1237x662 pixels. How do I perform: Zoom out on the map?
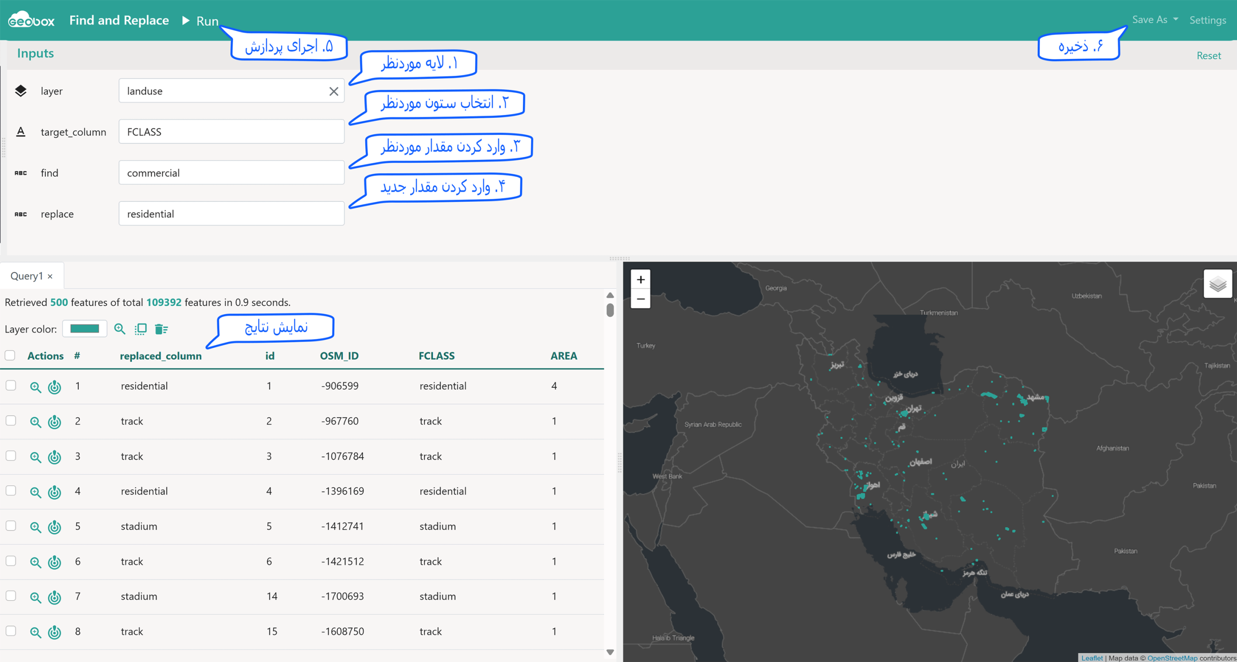[x=640, y=299]
